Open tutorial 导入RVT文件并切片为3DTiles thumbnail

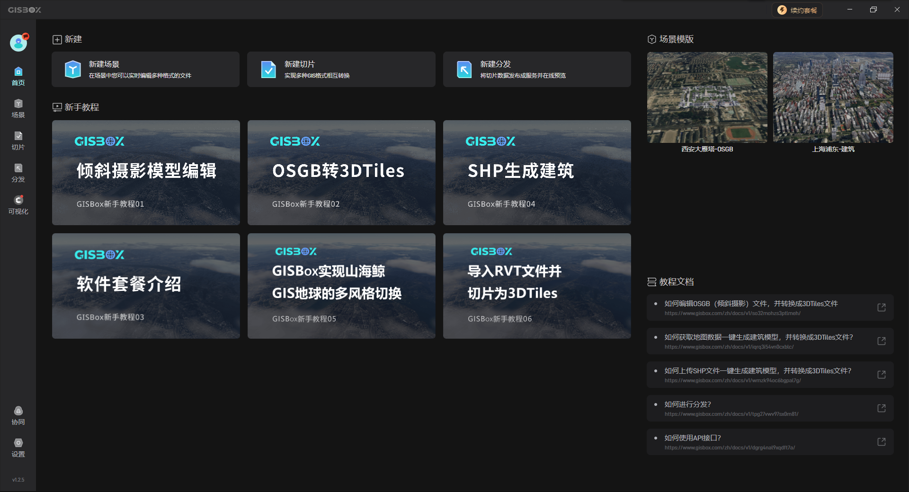537,286
